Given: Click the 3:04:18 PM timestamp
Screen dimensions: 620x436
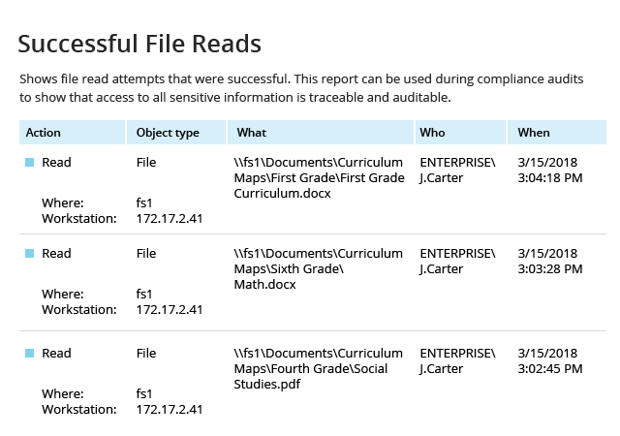Looking at the screenshot, I should click(550, 177).
